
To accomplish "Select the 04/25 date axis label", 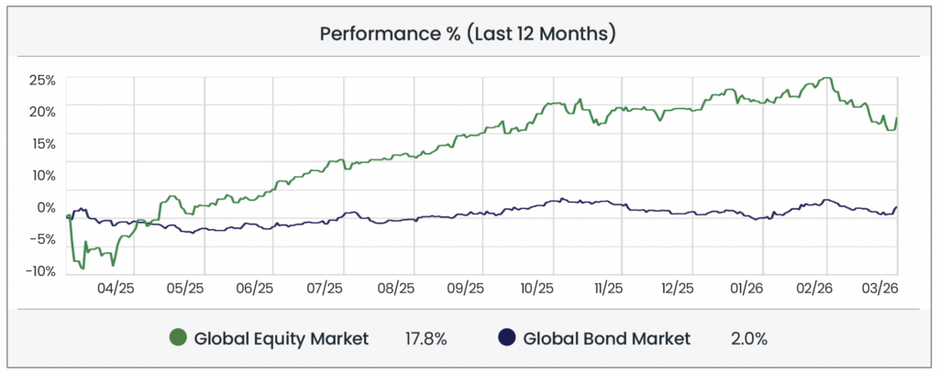I will click(x=116, y=288).
